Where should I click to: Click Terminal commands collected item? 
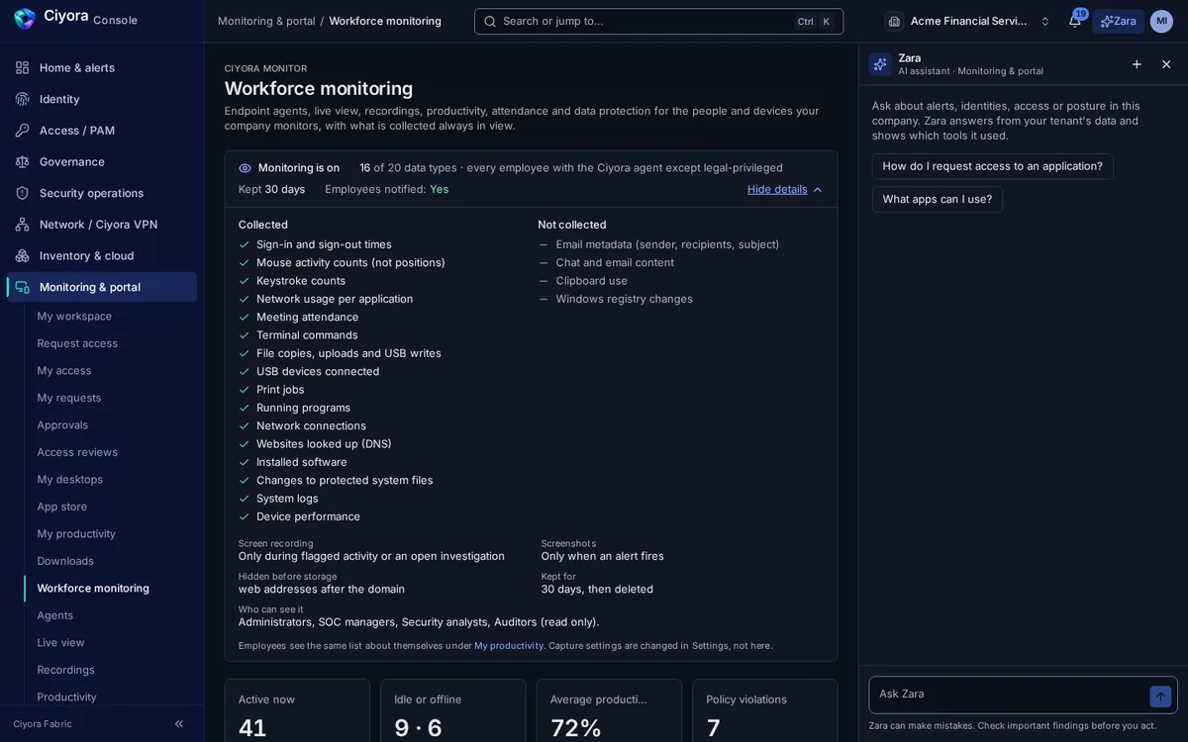coord(307,335)
